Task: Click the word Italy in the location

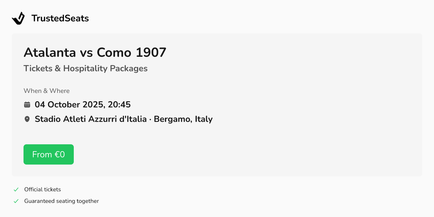Action: (204, 119)
